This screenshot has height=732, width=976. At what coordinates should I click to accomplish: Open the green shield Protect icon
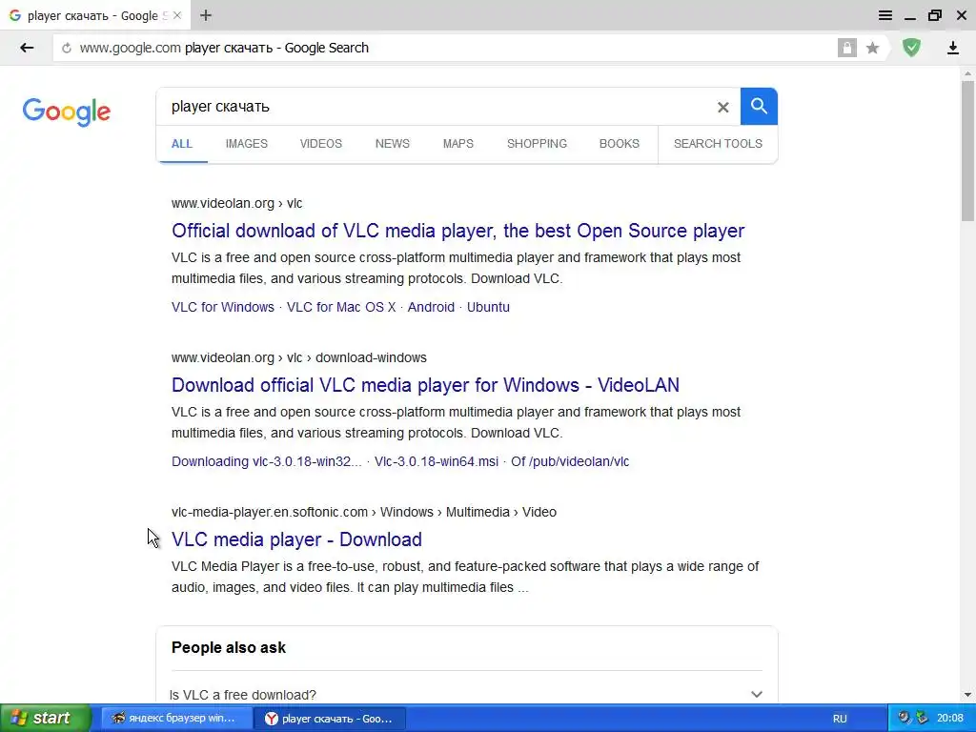click(912, 48)
